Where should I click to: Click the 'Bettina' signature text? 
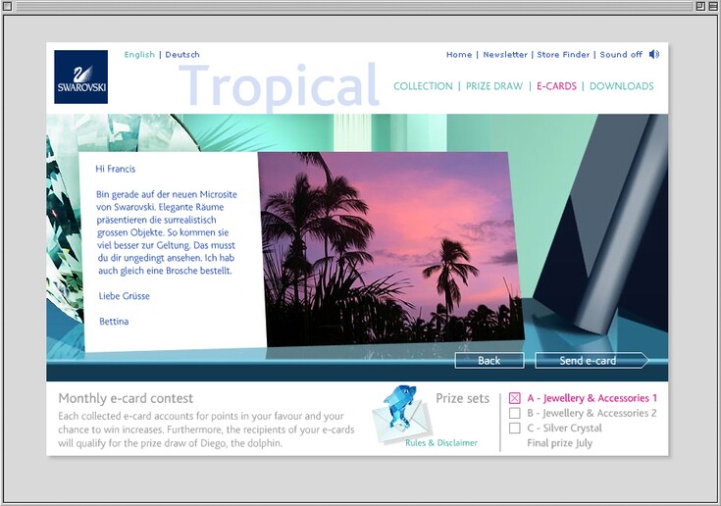pyautogui.click(x=114, y=322)
